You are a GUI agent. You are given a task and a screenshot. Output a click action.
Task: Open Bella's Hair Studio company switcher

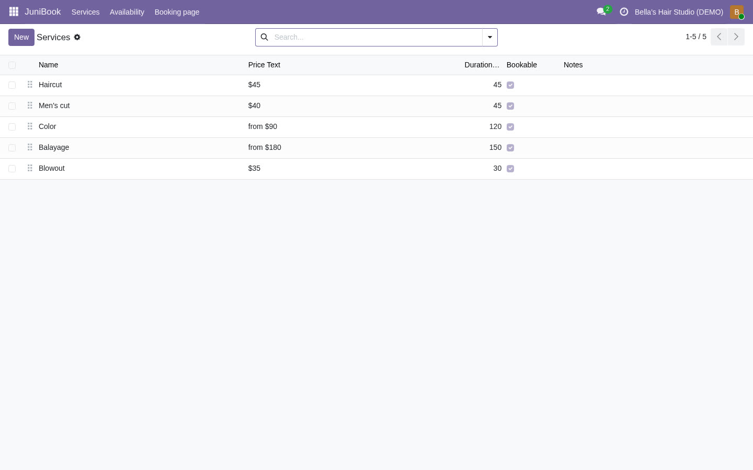pos(679,11)
